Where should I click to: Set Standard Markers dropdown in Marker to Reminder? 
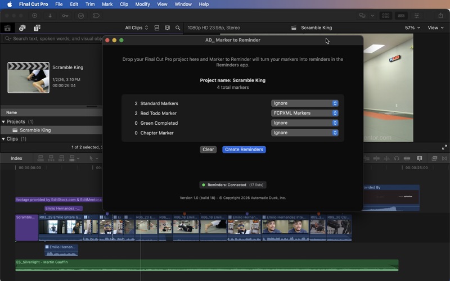(x=304, y=103)
